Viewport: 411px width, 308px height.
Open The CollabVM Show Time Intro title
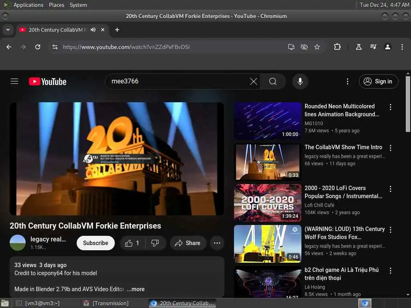(x=344, y=147)
